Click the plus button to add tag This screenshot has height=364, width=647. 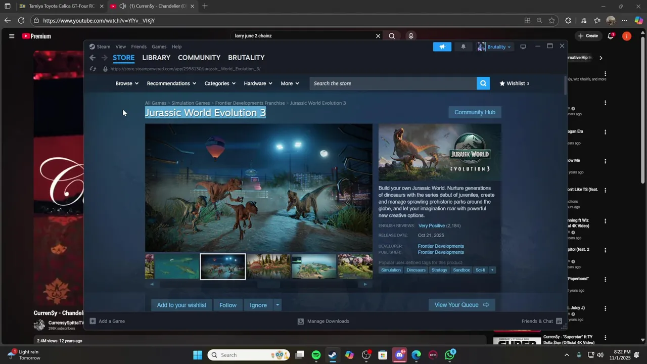(x=492, y=270)
